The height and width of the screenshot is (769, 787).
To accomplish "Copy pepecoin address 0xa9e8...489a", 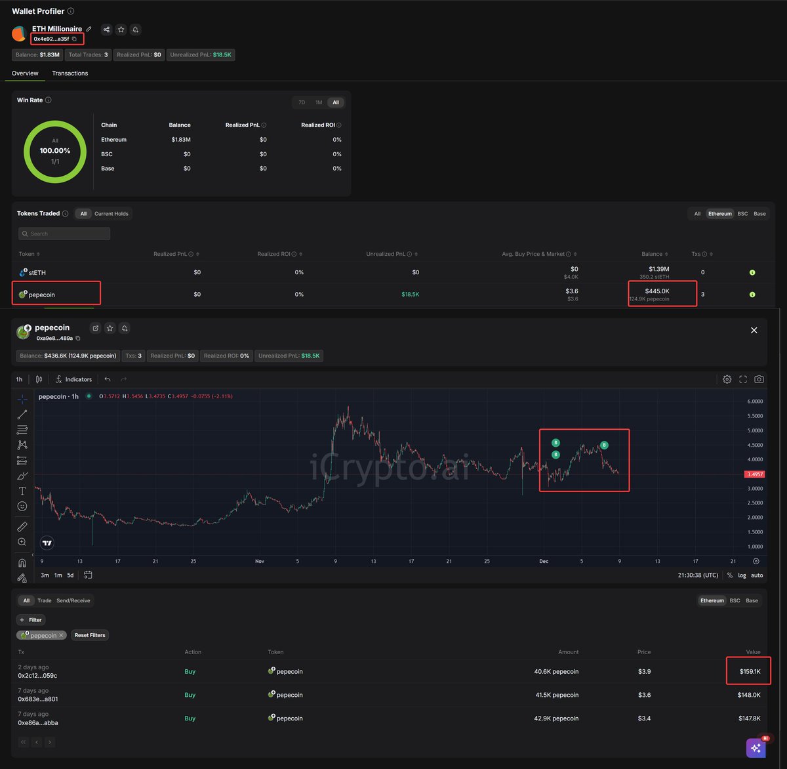I will [x=78, y=338].
